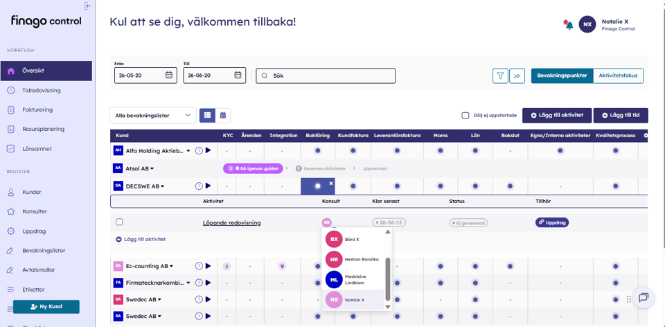The image size is (665, 327).
Task: Click Alfa Holding Moms status dot
Action: [441, 150]
